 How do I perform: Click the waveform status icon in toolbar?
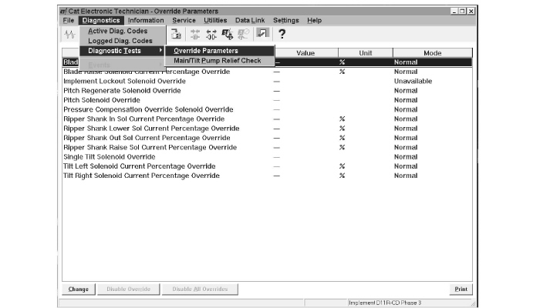tap(70, 34)
